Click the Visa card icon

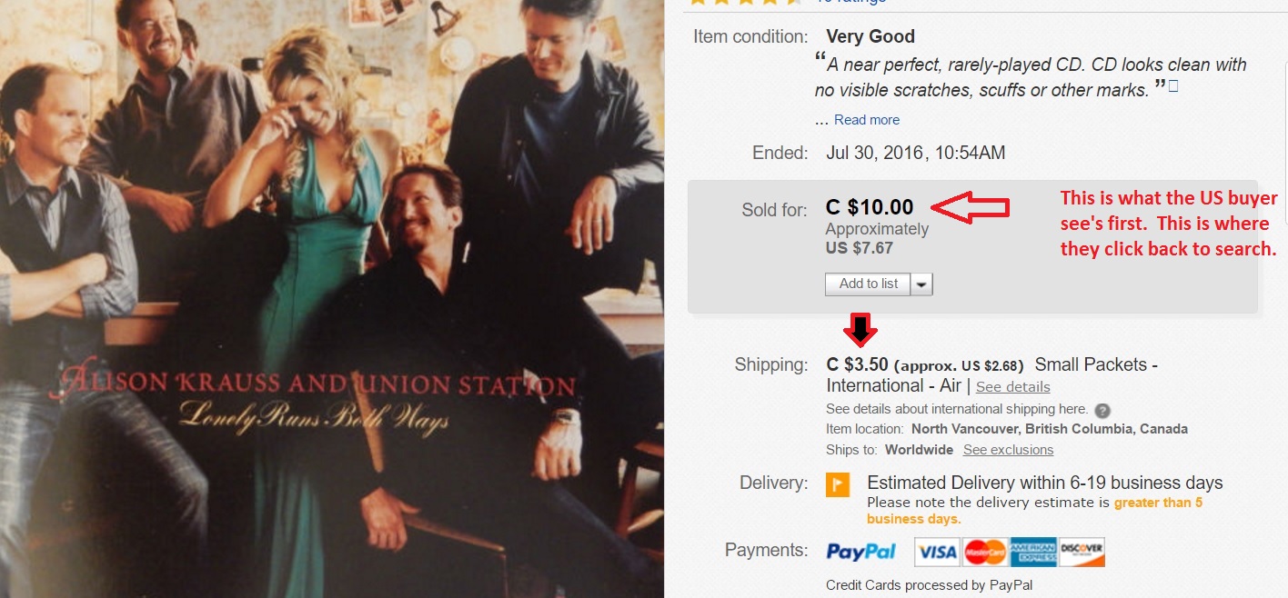point(937,552)
